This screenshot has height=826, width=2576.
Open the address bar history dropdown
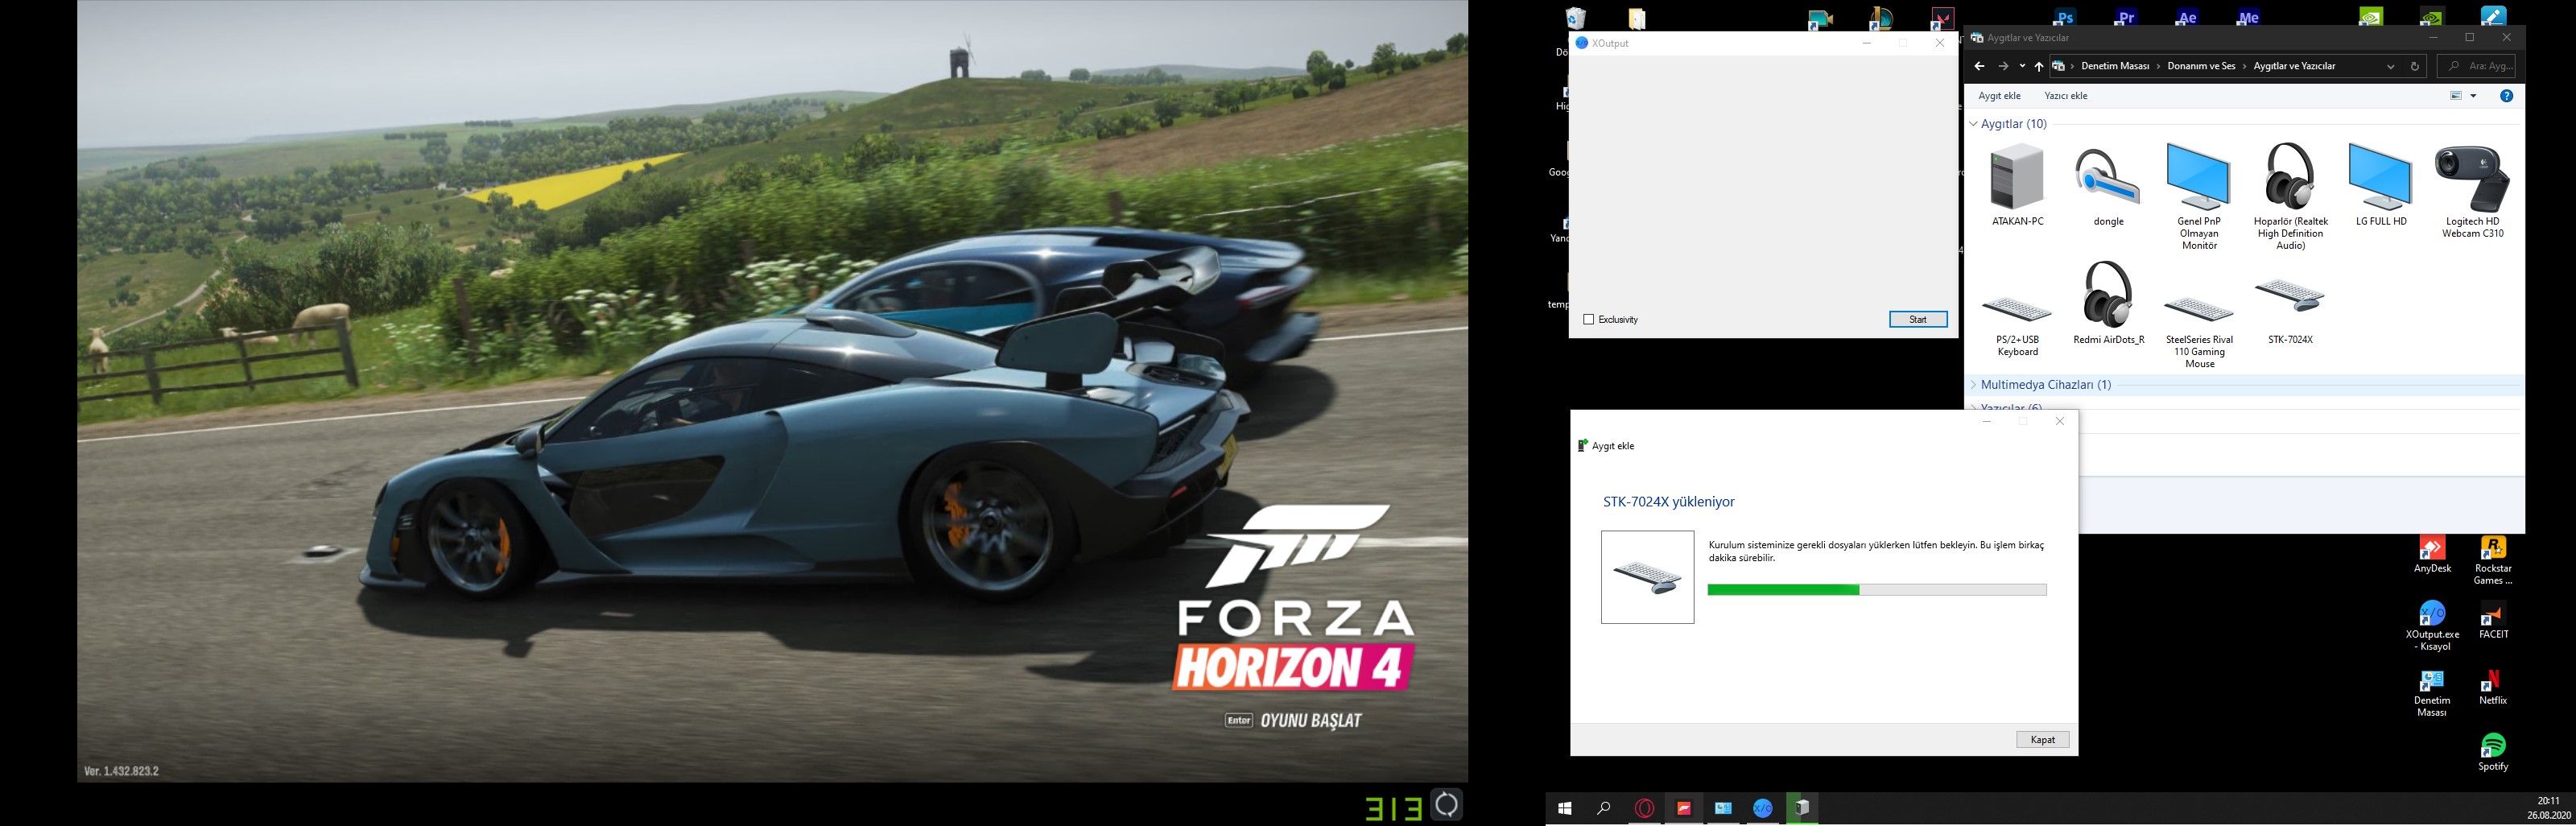[x=2390, y=66]
